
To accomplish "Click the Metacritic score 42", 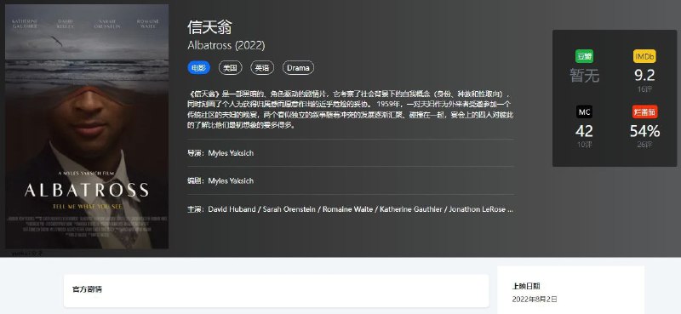I will (584, 131).
